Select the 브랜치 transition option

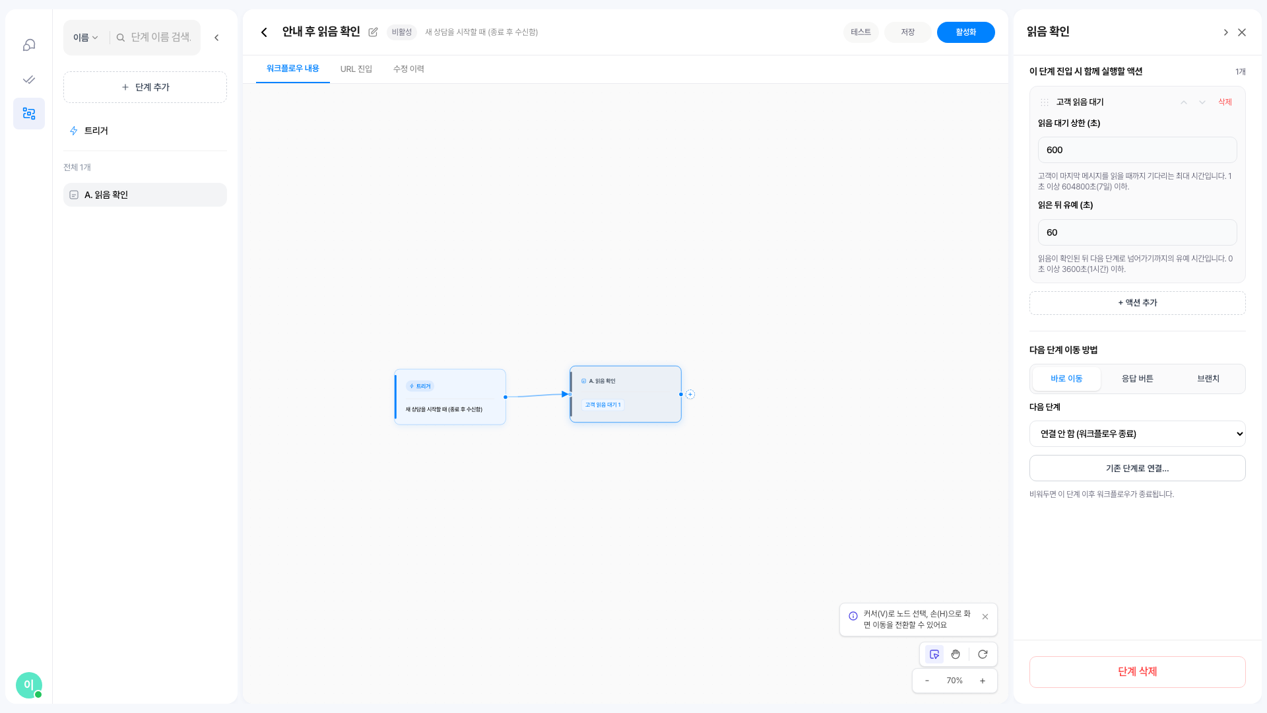click(x=1208, y=379)
